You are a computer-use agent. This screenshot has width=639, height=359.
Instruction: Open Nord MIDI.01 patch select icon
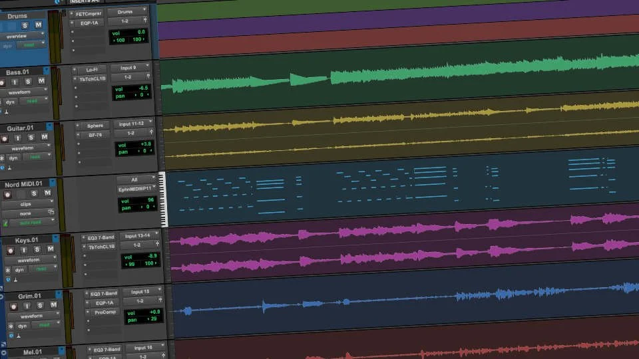(51, 212)
